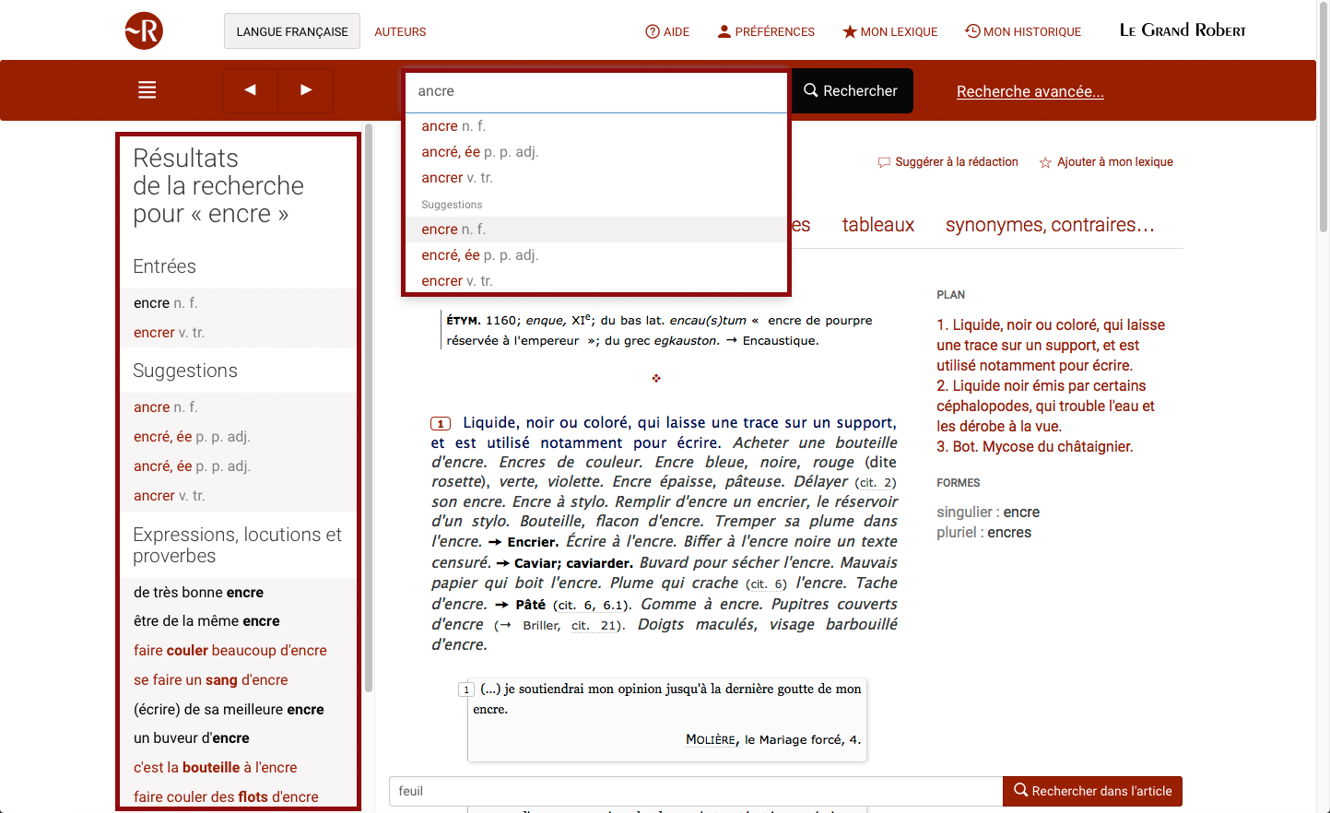Click Ajouter à mon lexique star
1330x813 pixels.
tap(1106, 162)
